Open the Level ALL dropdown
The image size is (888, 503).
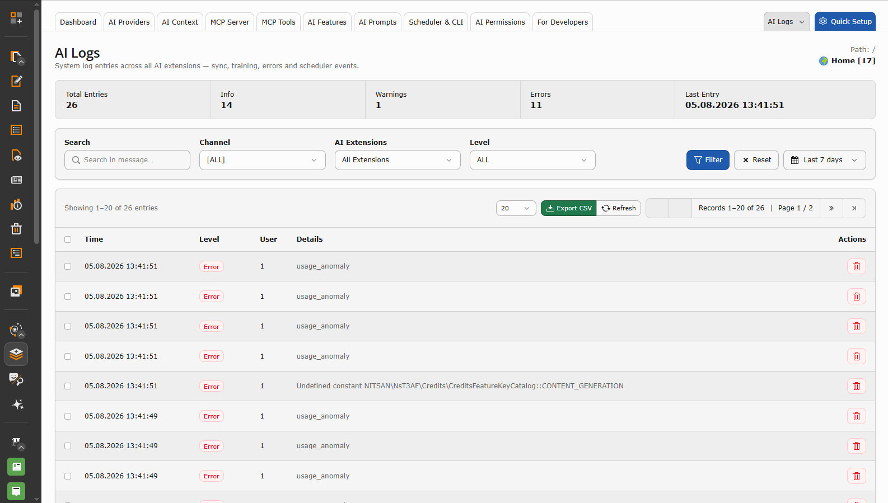532,160
